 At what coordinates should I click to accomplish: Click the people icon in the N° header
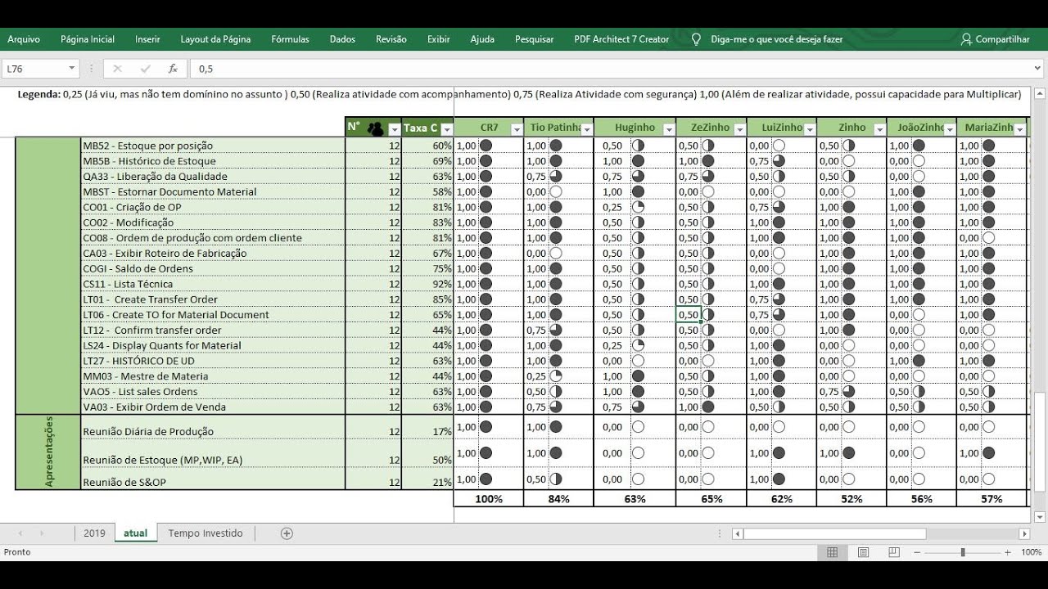376,128
